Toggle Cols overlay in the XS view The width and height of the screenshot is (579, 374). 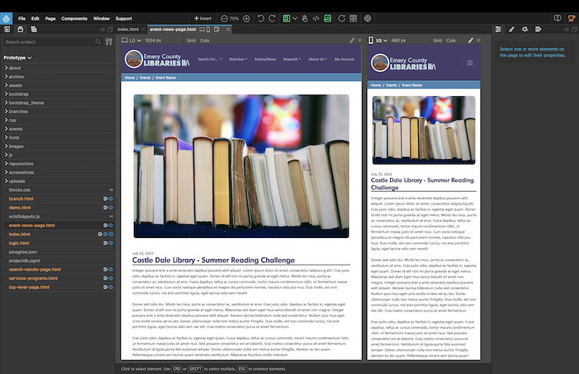pyautogui.click(x=450, y=41)
